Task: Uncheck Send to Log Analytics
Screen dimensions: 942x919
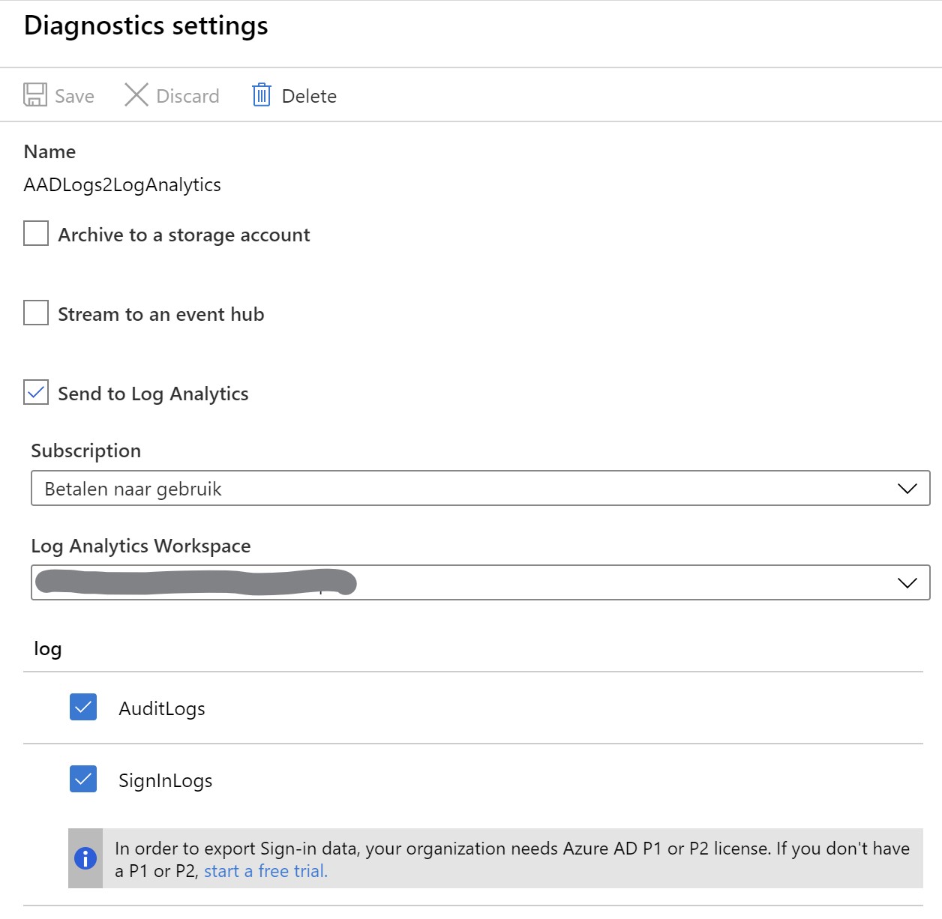Action: (x=36, y=392)
